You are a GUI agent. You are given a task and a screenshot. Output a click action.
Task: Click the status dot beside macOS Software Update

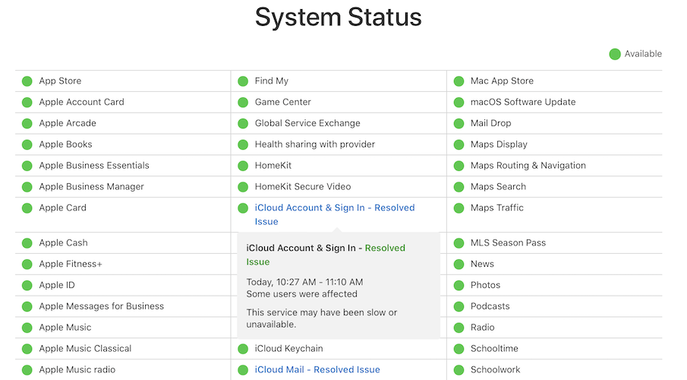[x=459, y=103]
